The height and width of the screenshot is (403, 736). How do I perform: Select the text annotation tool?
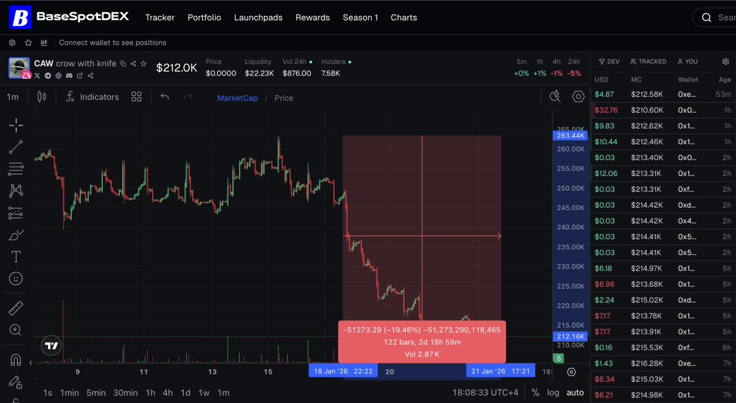tap(16, 256)
